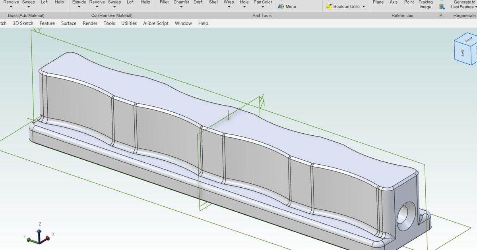Open the Cut Extrude dropdown arrow
The width and height of the screenshot is (477, 250).
[79, 7]
